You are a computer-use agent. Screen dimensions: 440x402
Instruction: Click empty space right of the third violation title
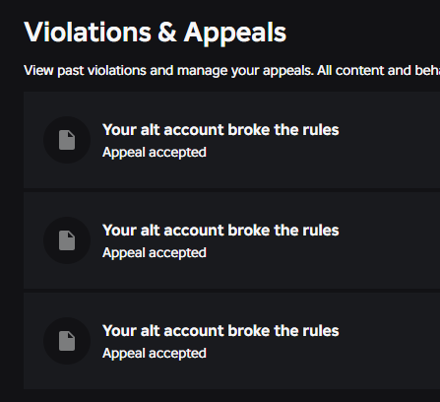click(390, 341)
